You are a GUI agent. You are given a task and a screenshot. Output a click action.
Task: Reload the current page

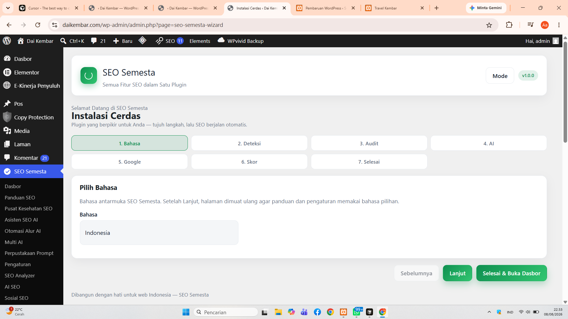coord(38,25)
